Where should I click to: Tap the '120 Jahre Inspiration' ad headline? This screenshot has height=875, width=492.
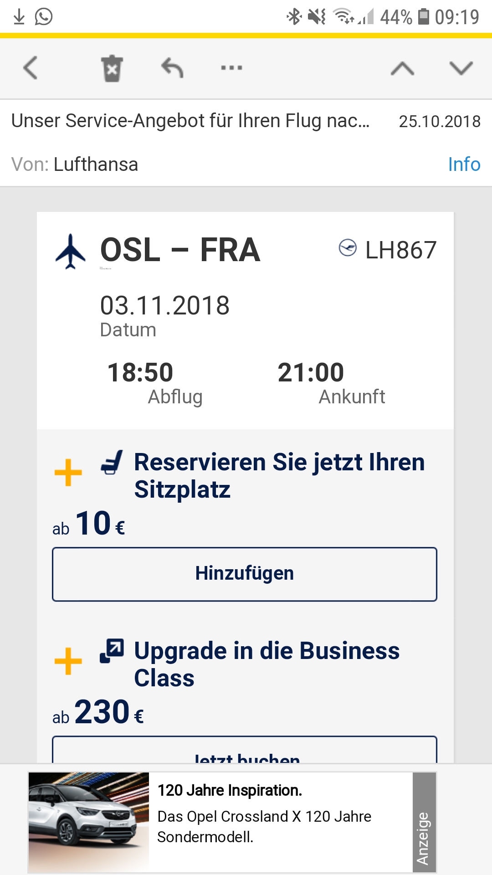click(x=230, y=791)
